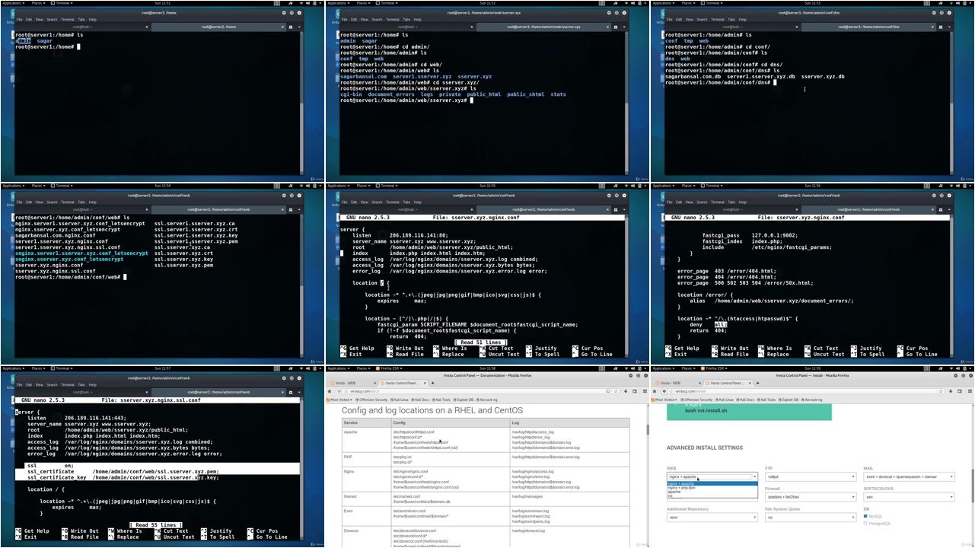The width and height of the screenshot is (975, 548).
Task: Click Kali Linux bookmark in Install window
Action: pos(724,400)
